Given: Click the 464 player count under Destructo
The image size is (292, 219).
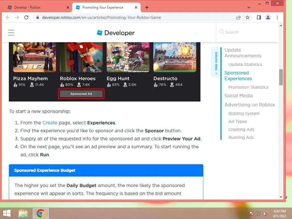Looking at the screenshot, I should (x=176, y=85).
